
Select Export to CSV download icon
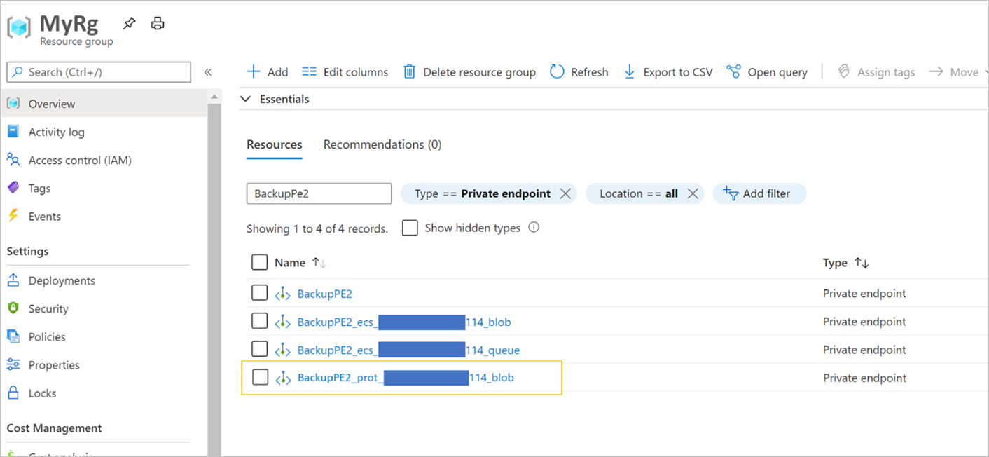click(x=628, y=71)
